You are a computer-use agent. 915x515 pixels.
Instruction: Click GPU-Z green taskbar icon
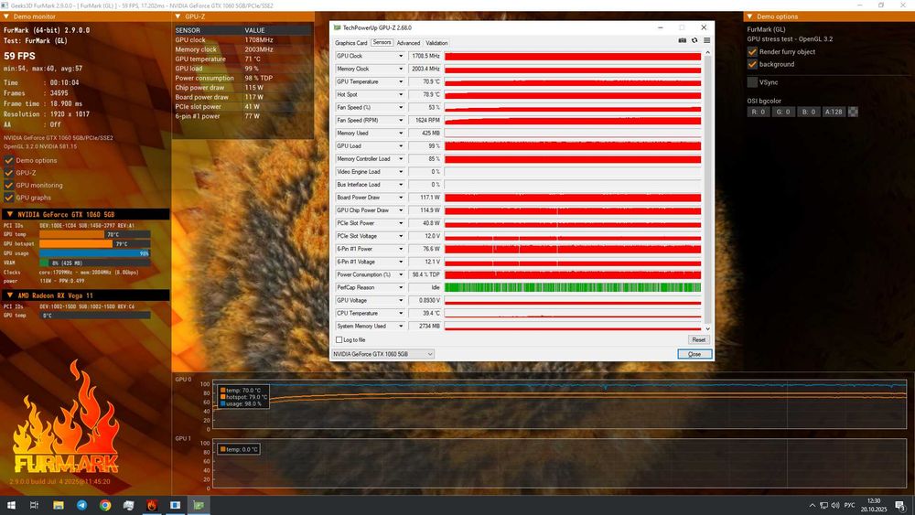click(x=199, y=505)
